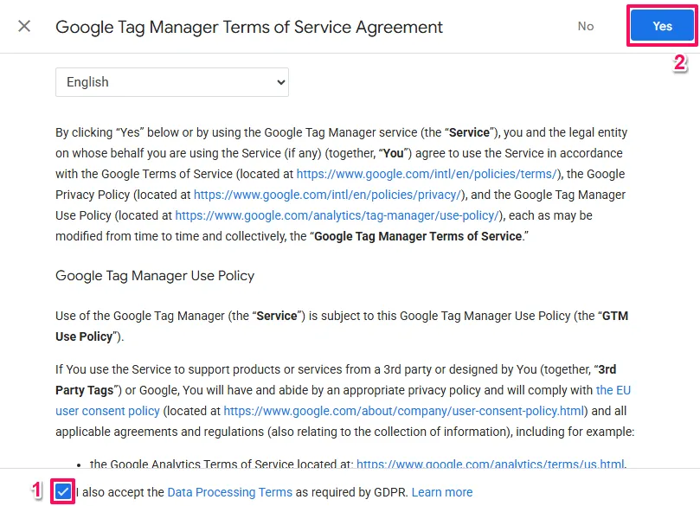Screen dimensions: 700x506
Task: Open the user-consent-policy.html URL
Action: (x=405, y=411)
